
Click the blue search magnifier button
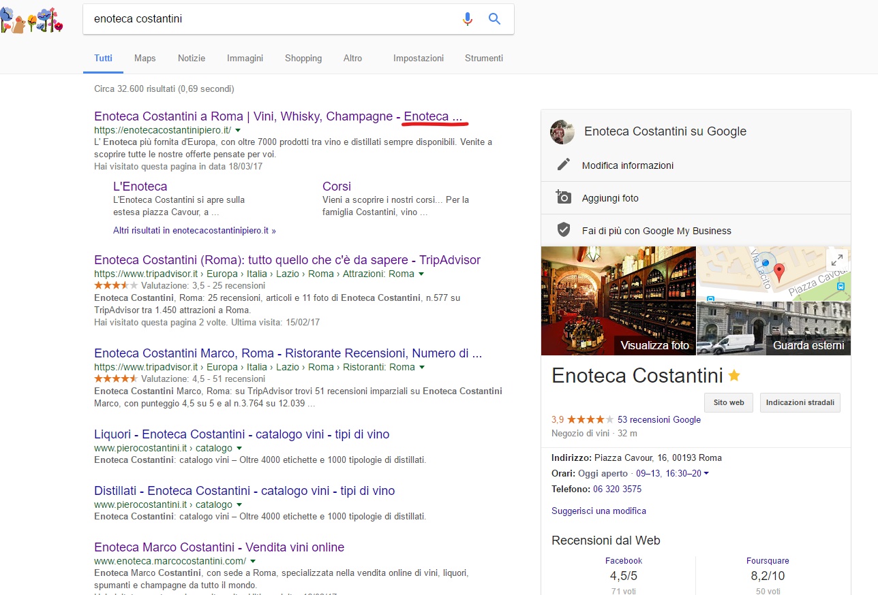(x=495, y=19)
